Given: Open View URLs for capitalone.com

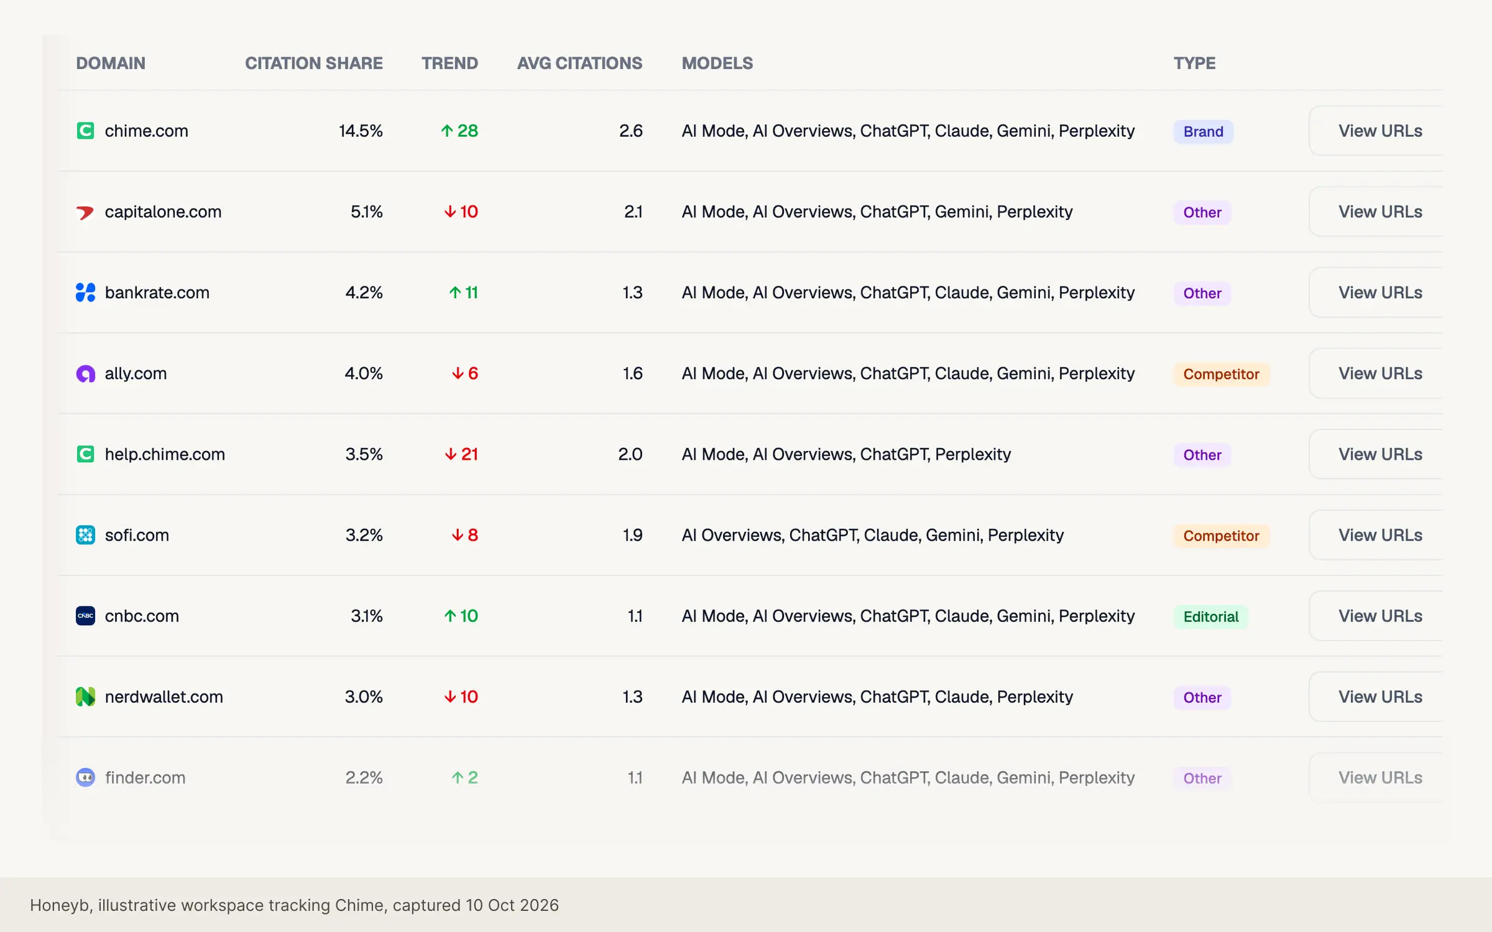Looking at the screenshot, I should 1376,211.
